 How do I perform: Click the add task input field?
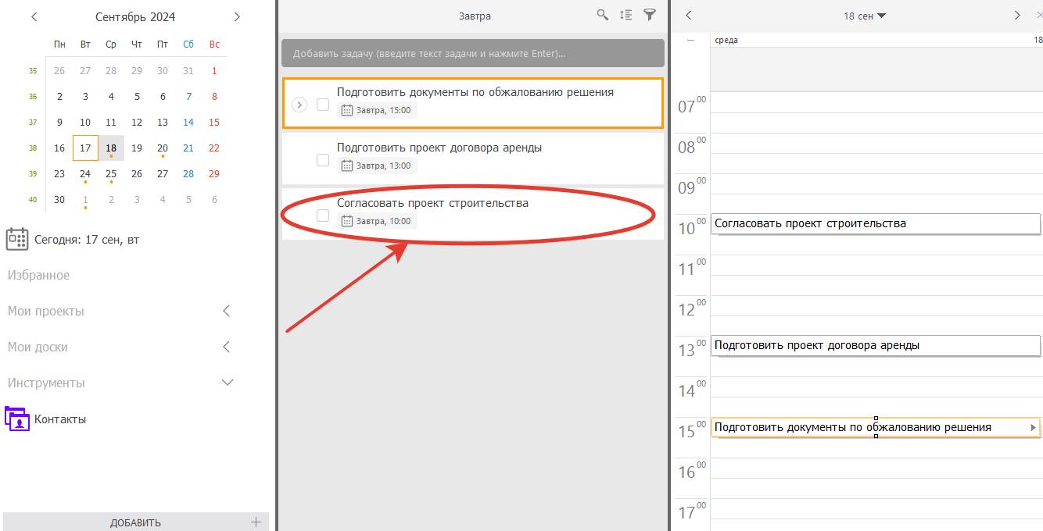point(472,54)
